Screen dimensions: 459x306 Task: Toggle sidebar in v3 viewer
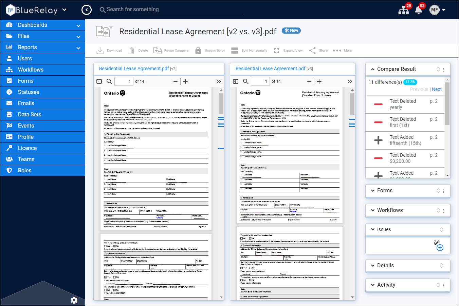236,81
